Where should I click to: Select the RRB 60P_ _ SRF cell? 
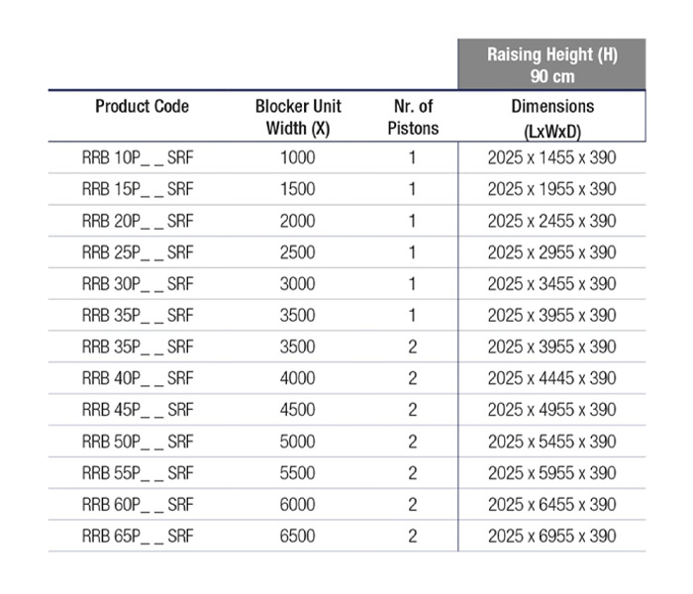point(138,505)
